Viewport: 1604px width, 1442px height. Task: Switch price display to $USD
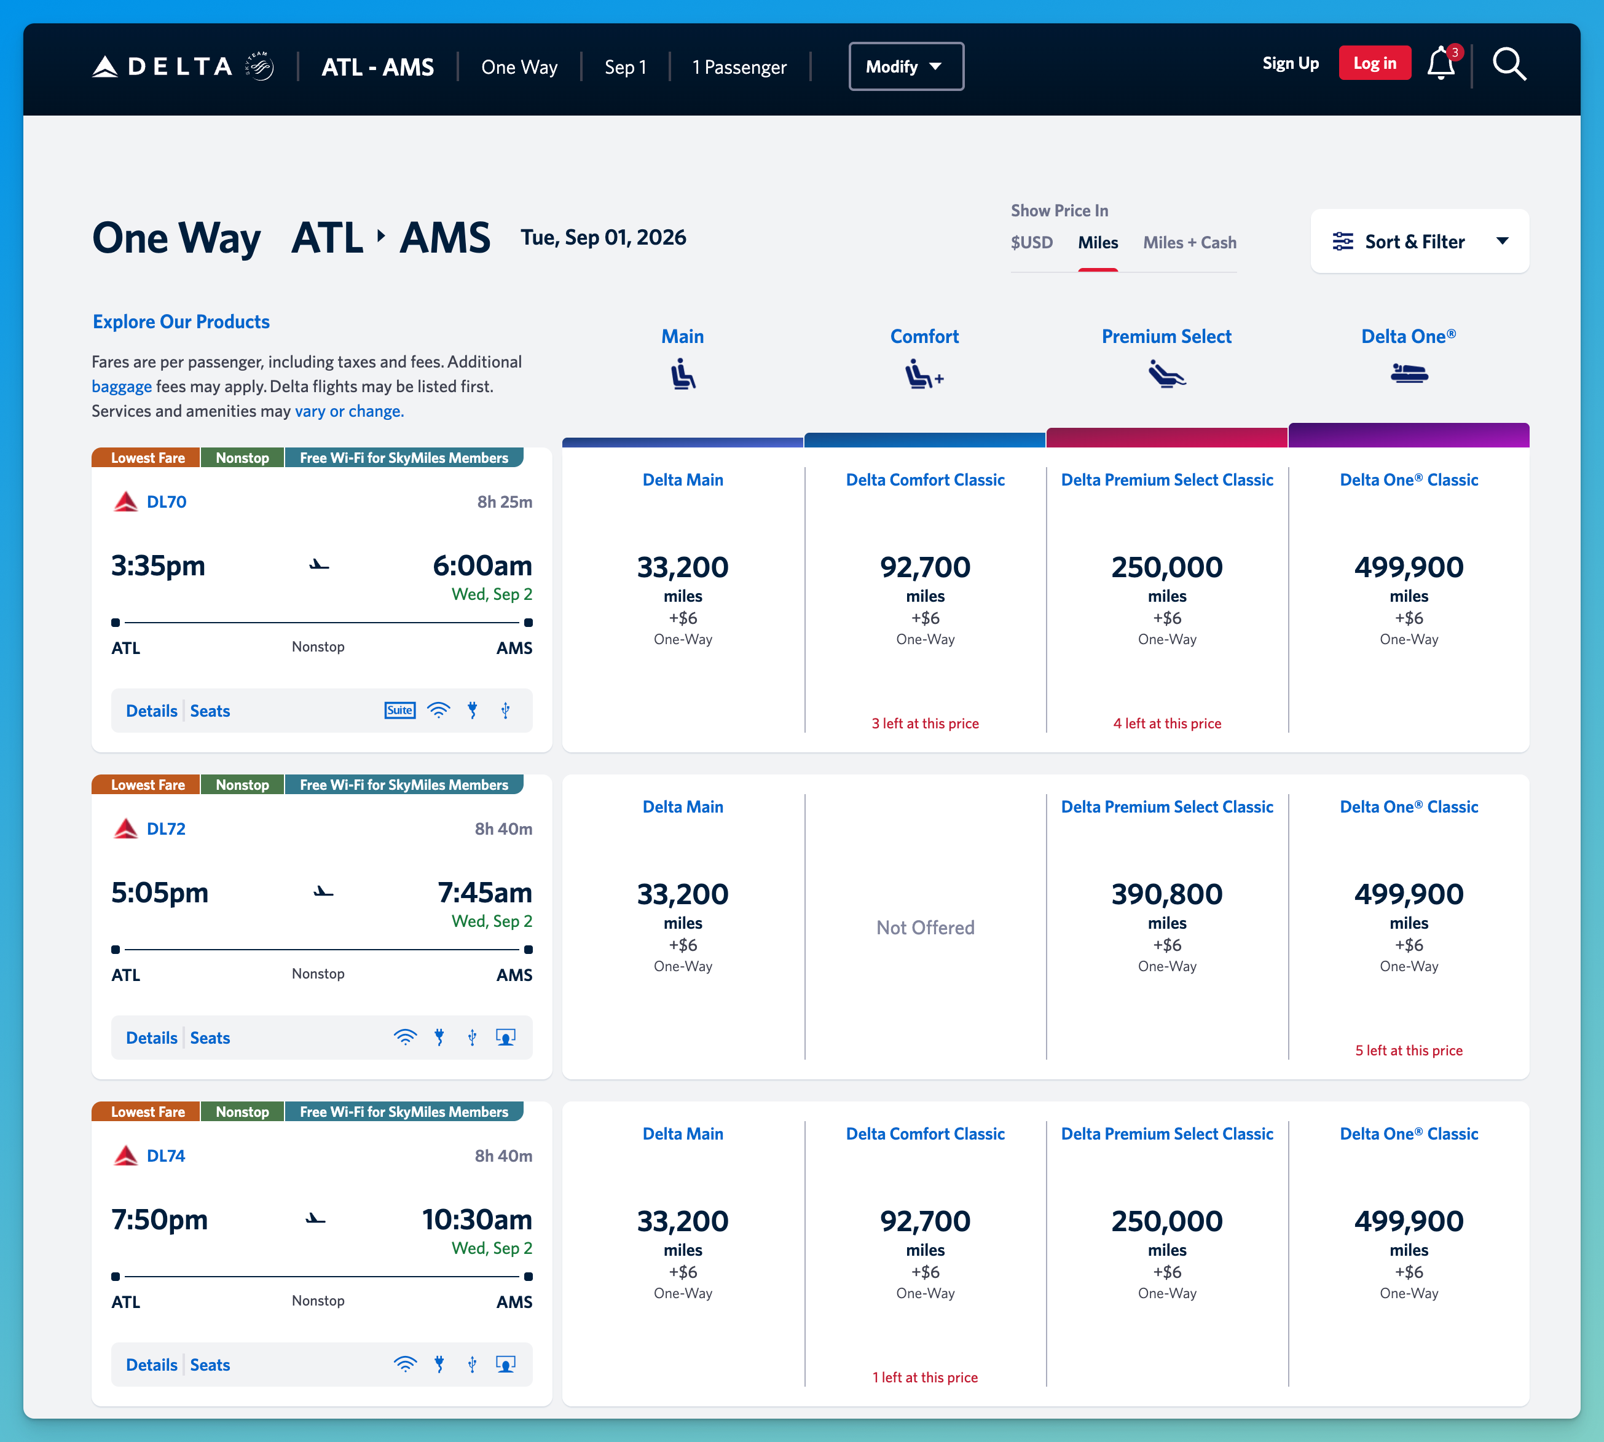tap(1031, 242)
